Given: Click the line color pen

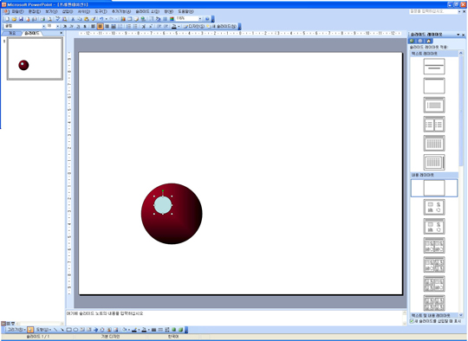Looking at the screenshot, I should coord(134,330).
